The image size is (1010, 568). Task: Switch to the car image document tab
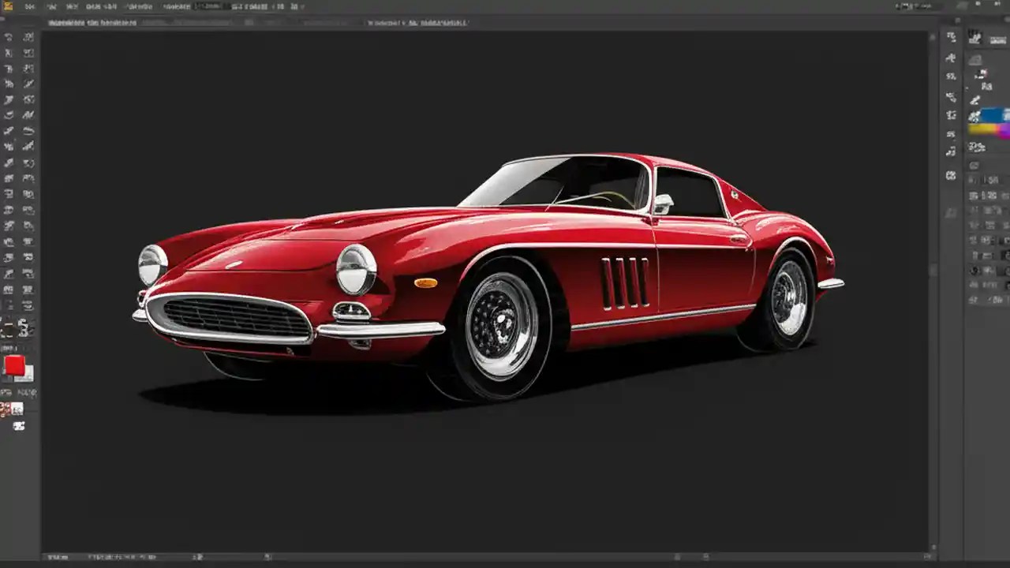tap(91, 22)
